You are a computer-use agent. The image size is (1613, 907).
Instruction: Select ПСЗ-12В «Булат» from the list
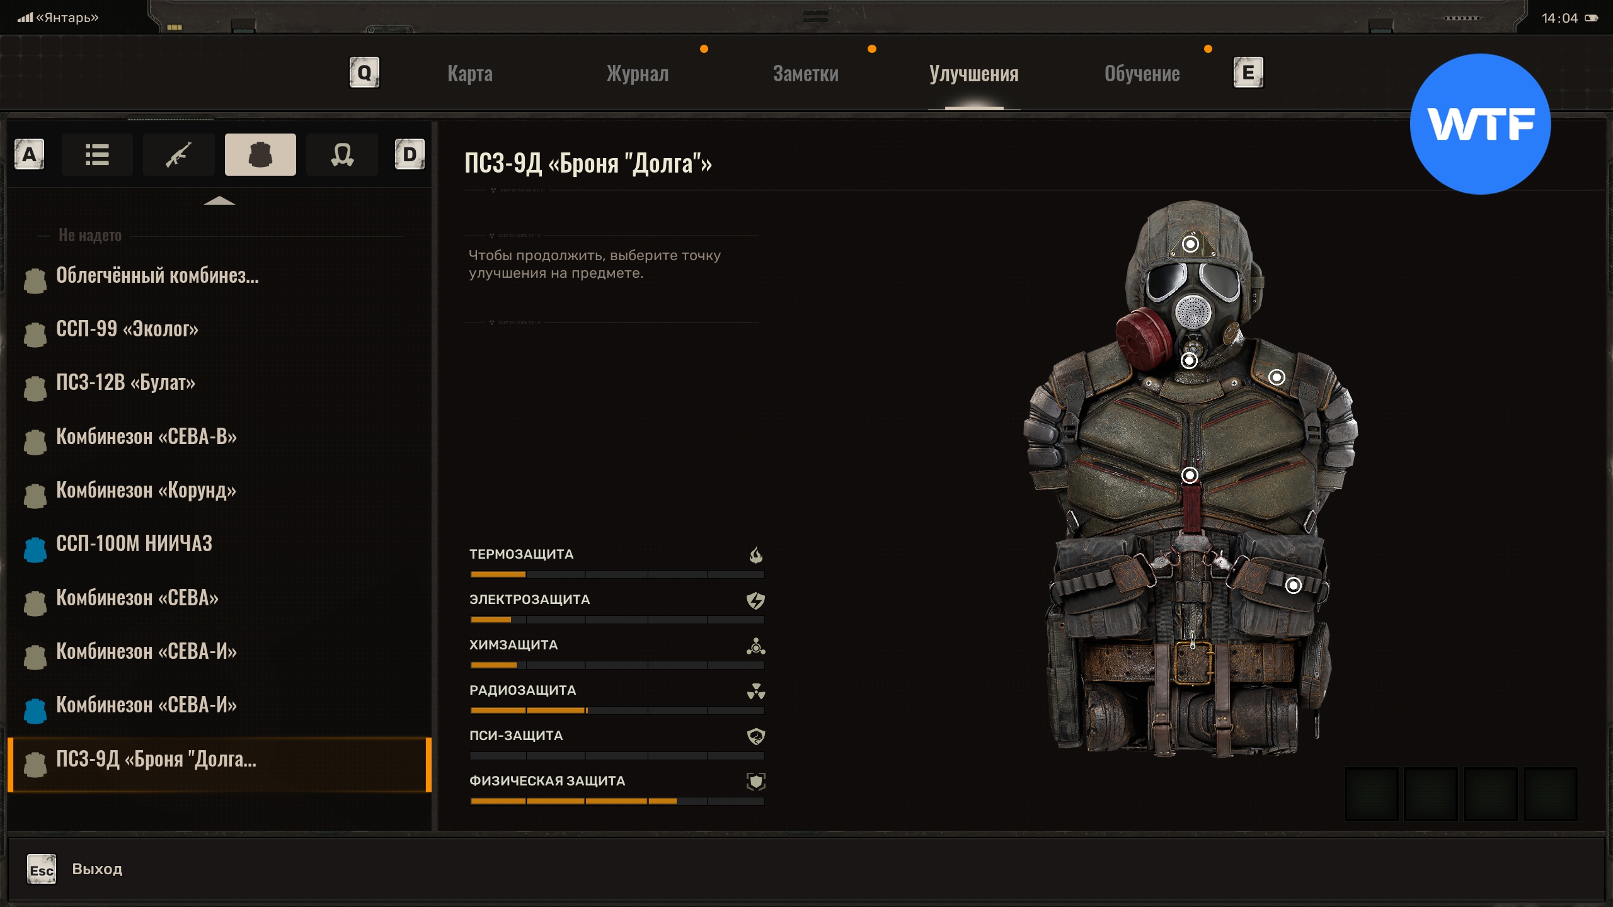click(125, 382)
